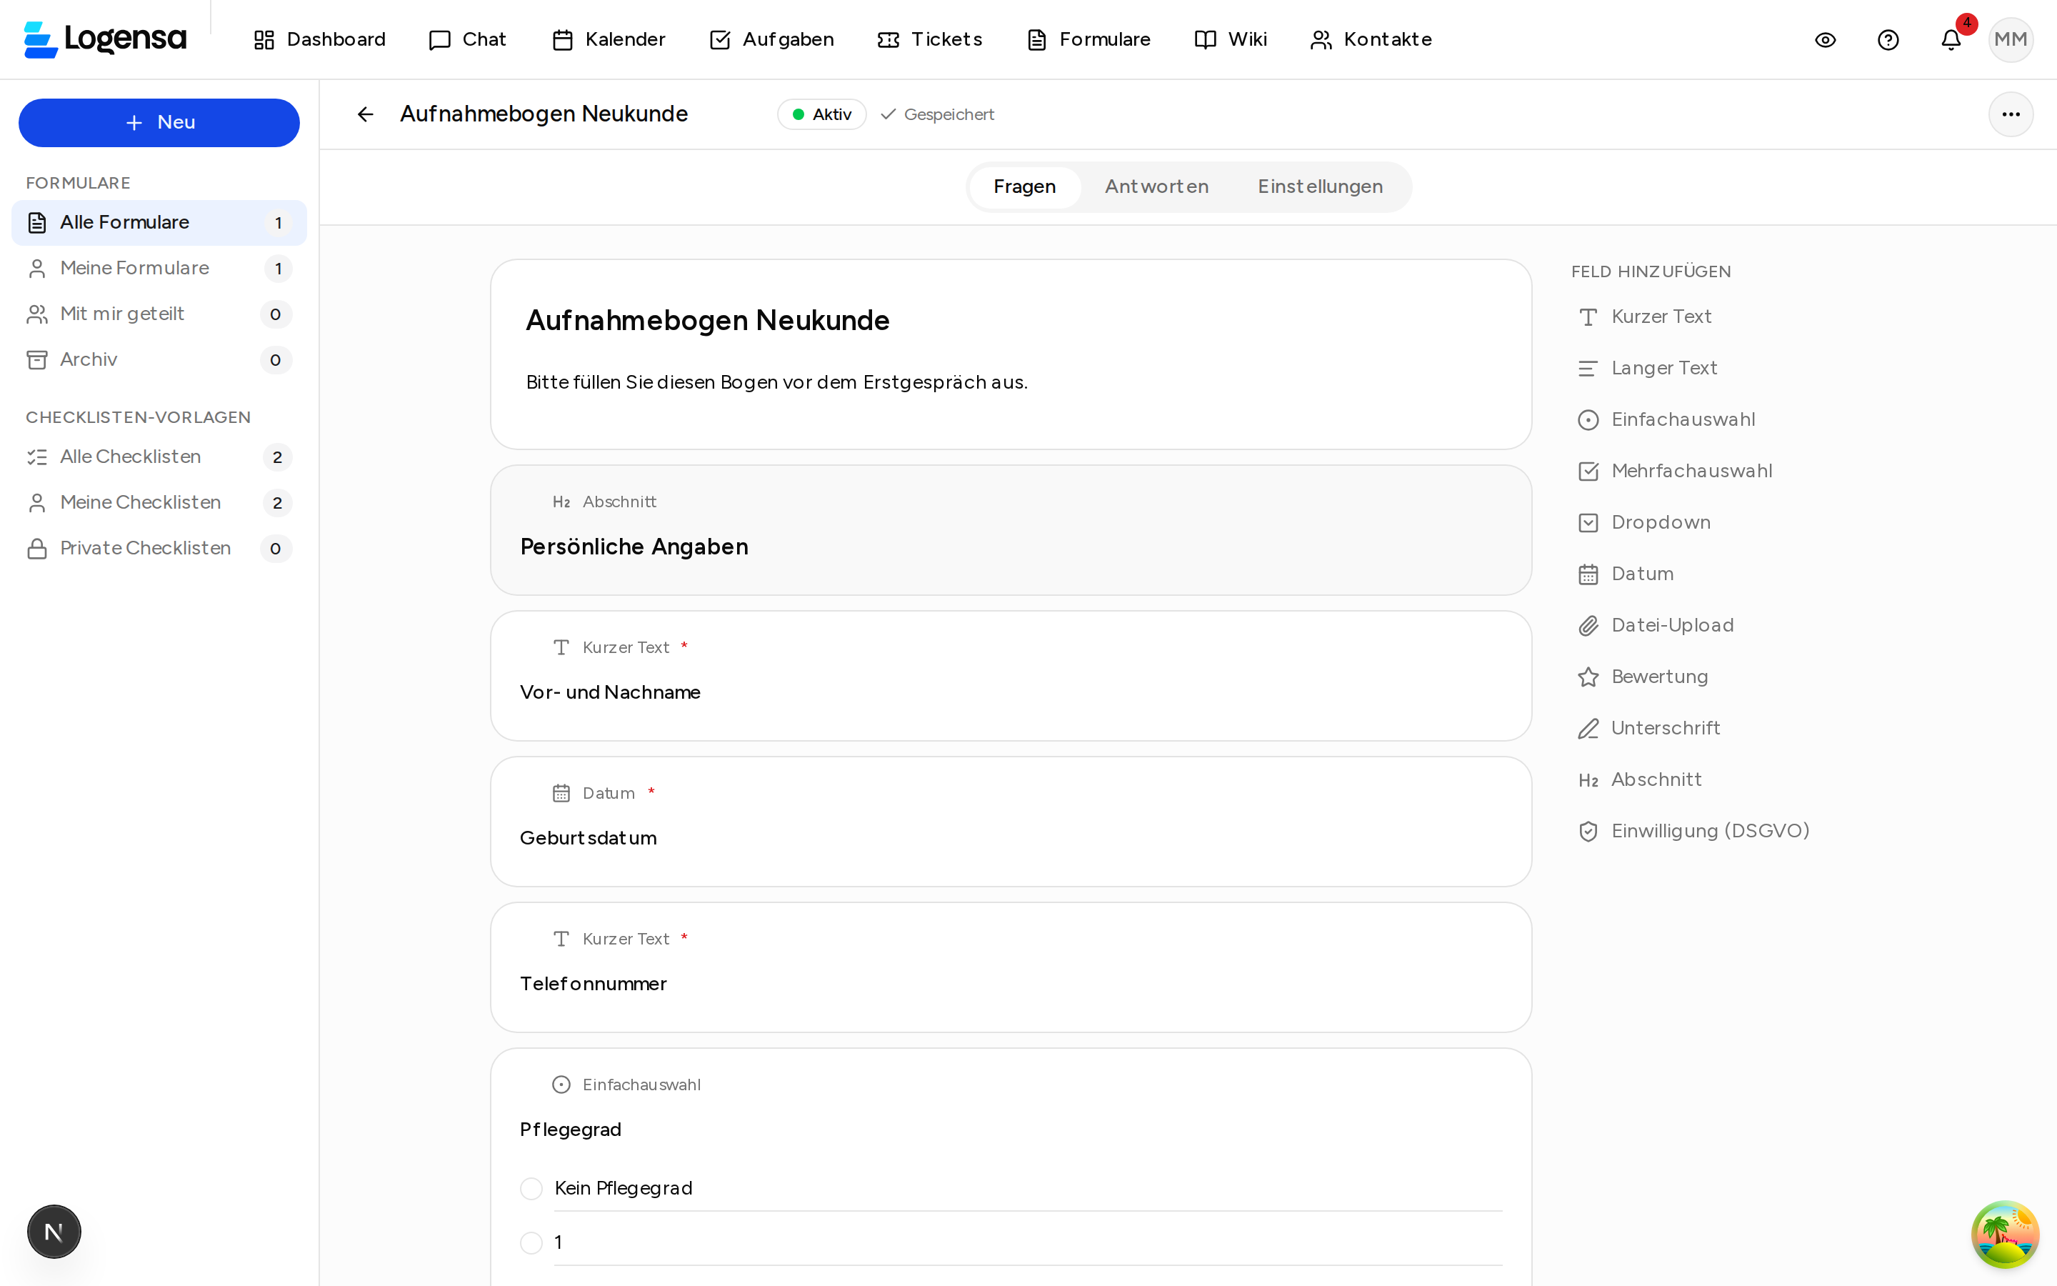Screen dimensions: 2057x1286
Task: Navigate to Tickets
Action: click(x=930, y=39)
